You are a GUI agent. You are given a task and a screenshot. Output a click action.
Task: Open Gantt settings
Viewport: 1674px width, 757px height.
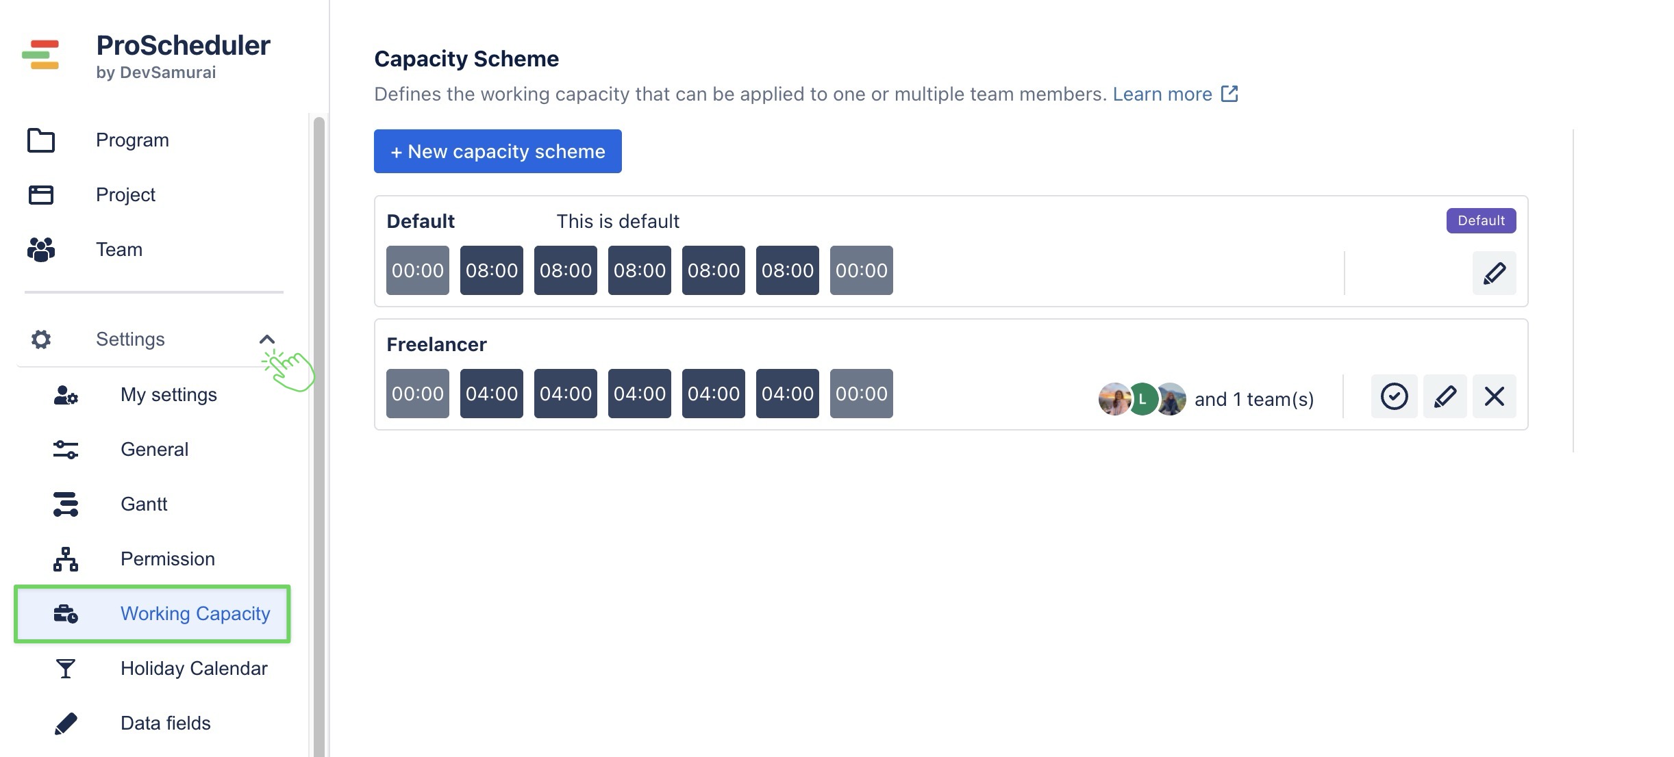(144, 504)
